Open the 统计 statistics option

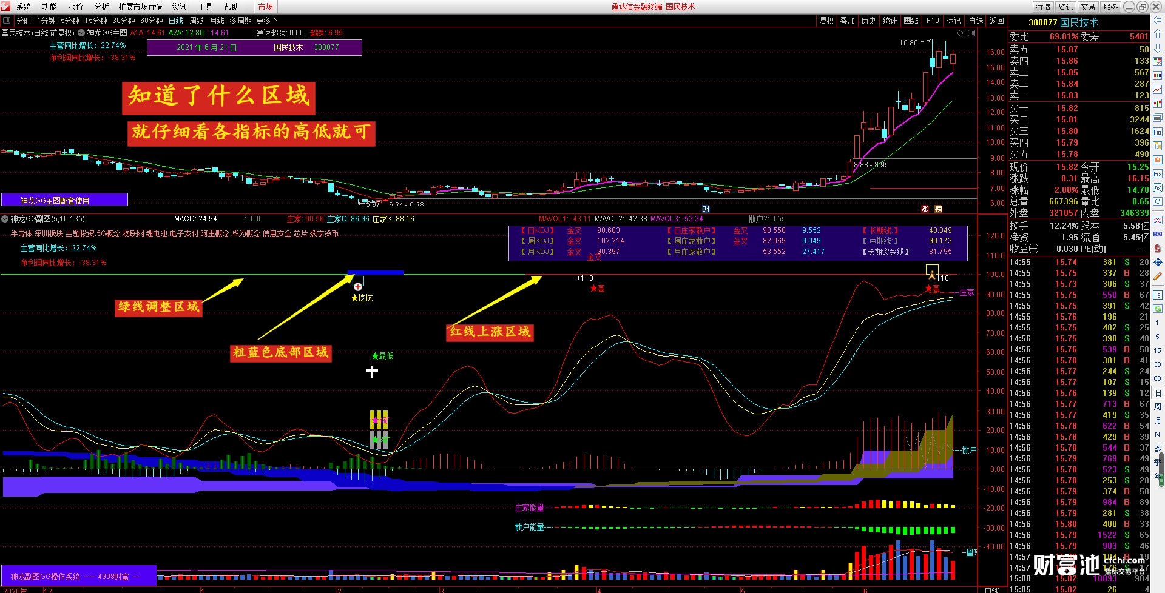[890, 21]
